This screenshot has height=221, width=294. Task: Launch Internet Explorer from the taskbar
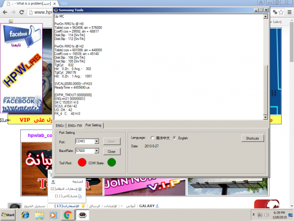click(25, 215)
